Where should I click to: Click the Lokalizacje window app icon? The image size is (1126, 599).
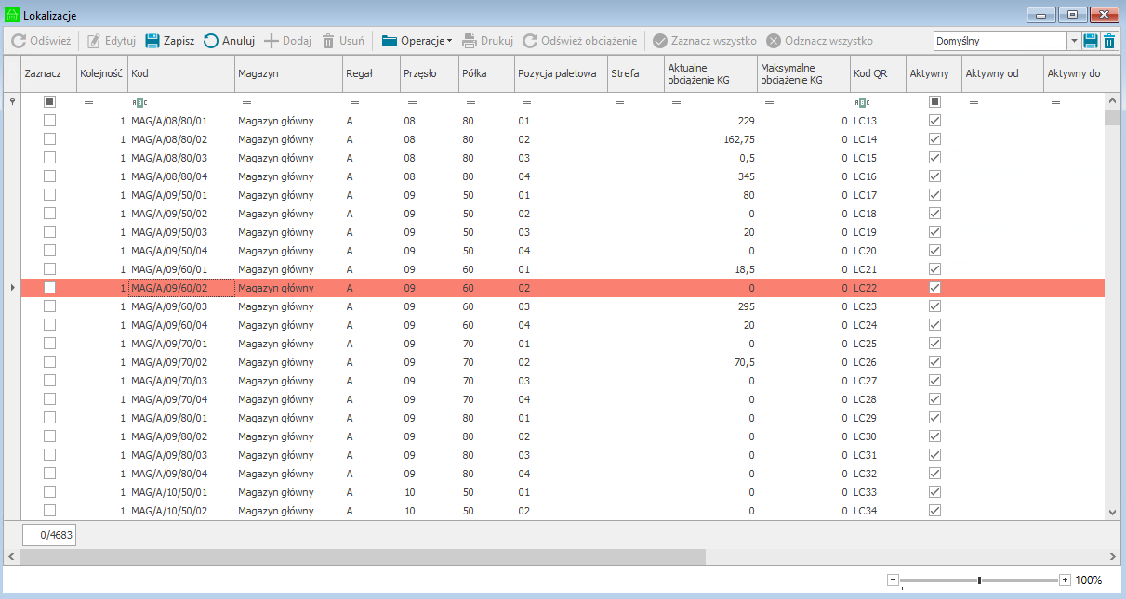point(12,16)
